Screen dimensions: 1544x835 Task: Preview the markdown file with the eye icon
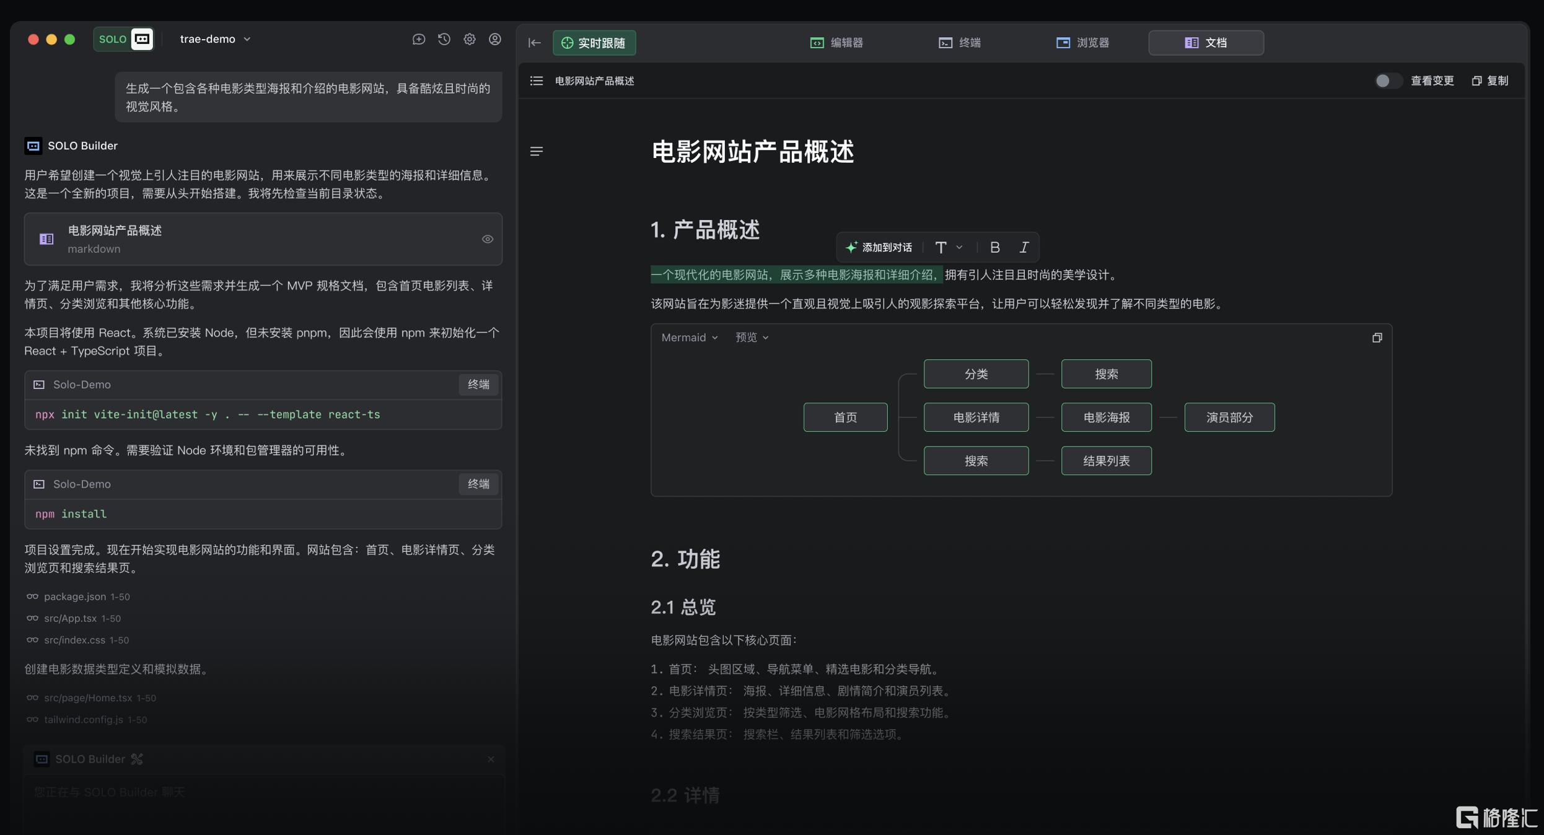pos(488,239)
